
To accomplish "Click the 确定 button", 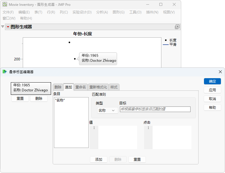I will click(x=212, y=81).
